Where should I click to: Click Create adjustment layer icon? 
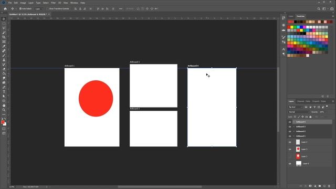point(315,186)
